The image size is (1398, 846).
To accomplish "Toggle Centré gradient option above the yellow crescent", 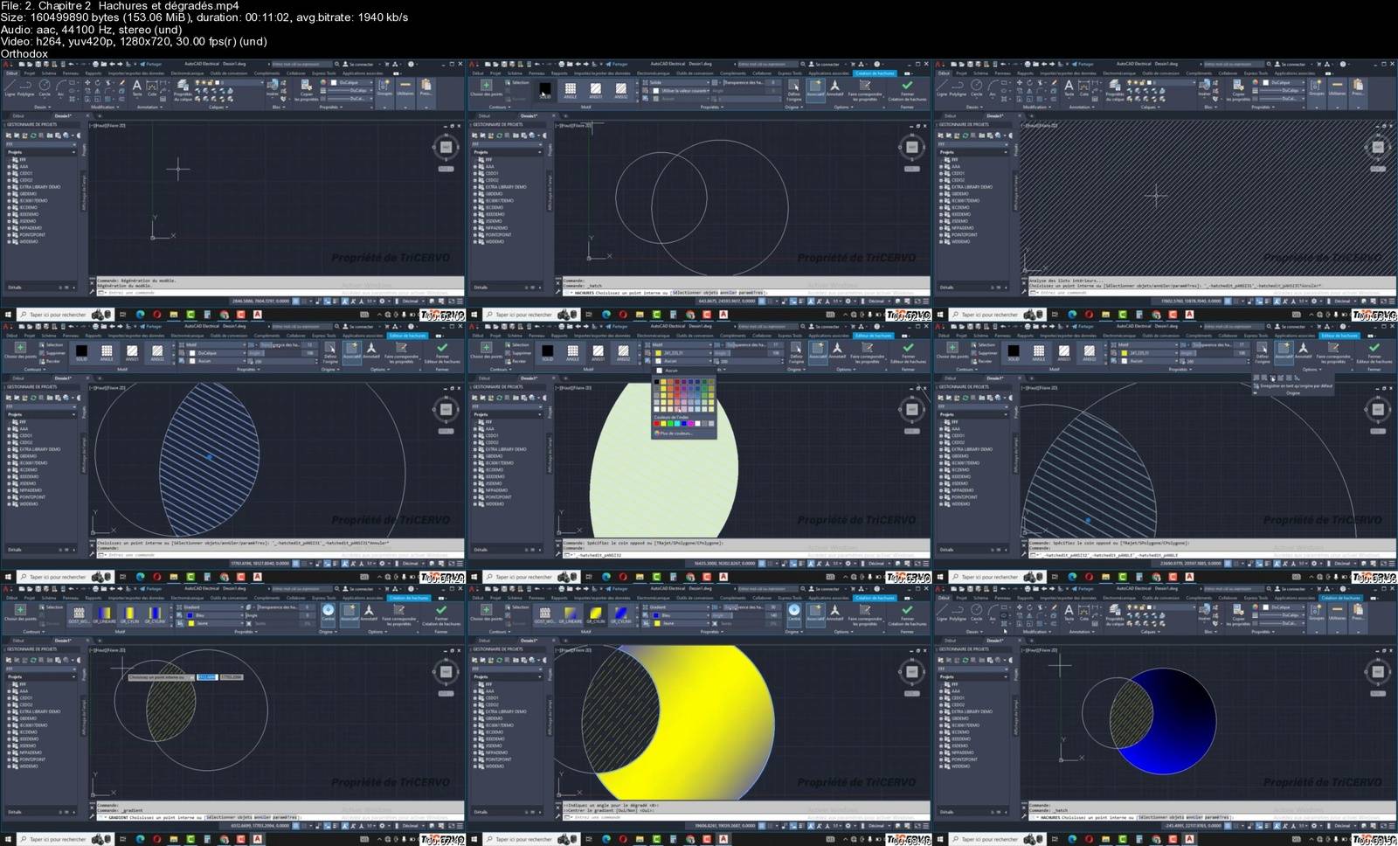I will coord(794,611).
